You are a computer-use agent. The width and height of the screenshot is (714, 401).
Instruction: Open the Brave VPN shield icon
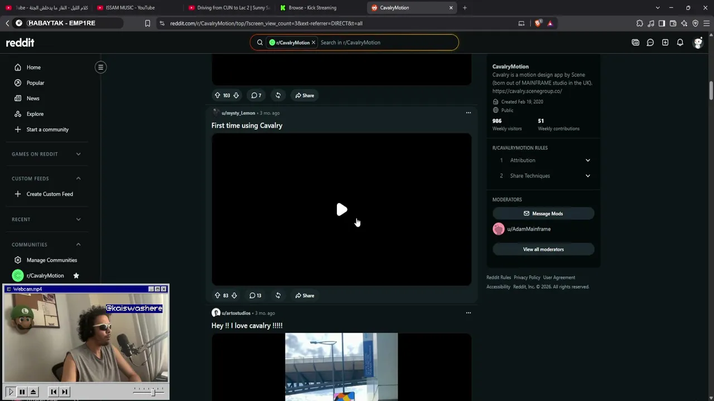(x=695, y=23)
